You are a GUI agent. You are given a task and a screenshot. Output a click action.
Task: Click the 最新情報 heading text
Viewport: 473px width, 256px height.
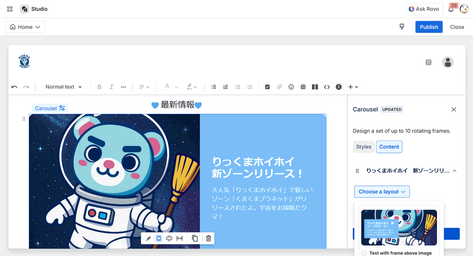[177, 105]
